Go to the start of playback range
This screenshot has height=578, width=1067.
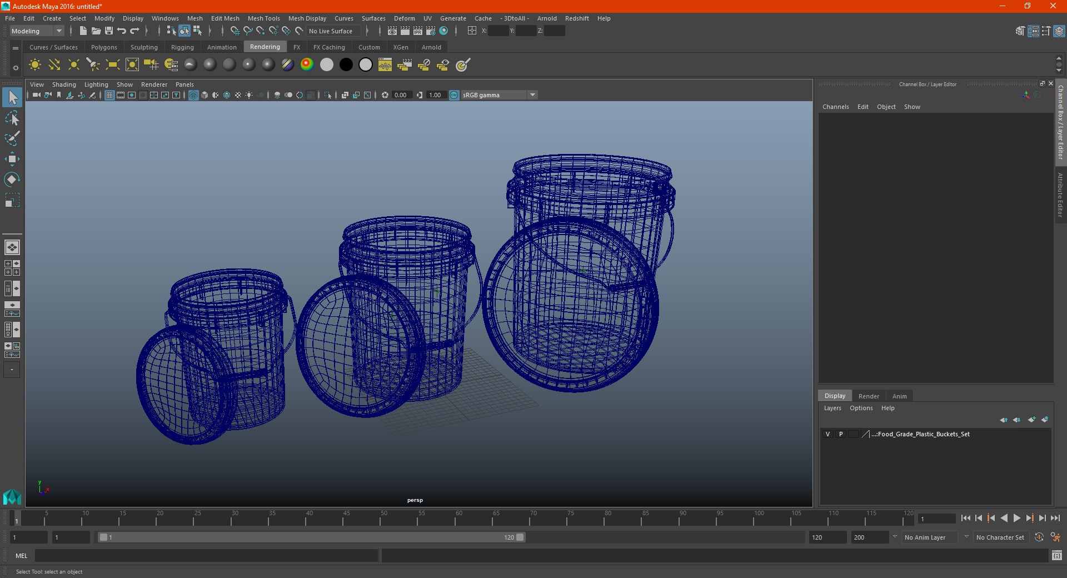tap(966, 518)
